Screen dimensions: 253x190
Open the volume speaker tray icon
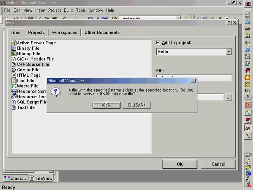(248, 161)
